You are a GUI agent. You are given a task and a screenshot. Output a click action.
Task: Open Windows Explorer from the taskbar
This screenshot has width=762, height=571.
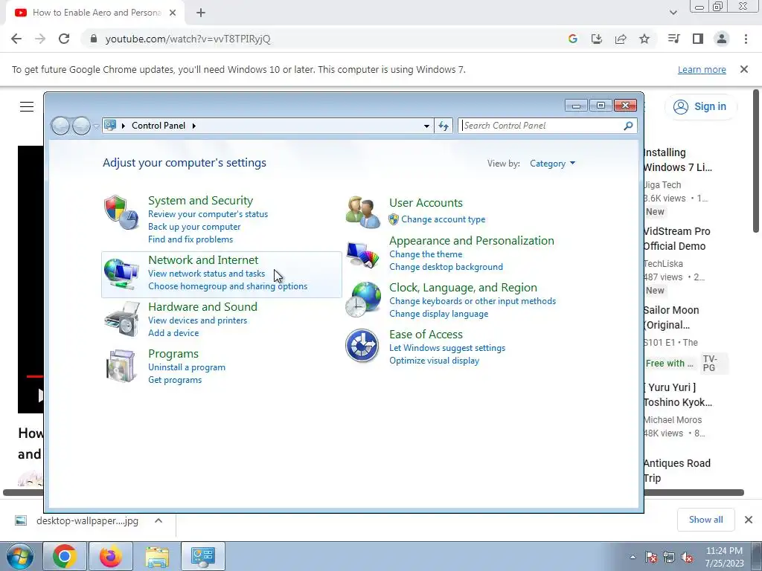(158, 556)
